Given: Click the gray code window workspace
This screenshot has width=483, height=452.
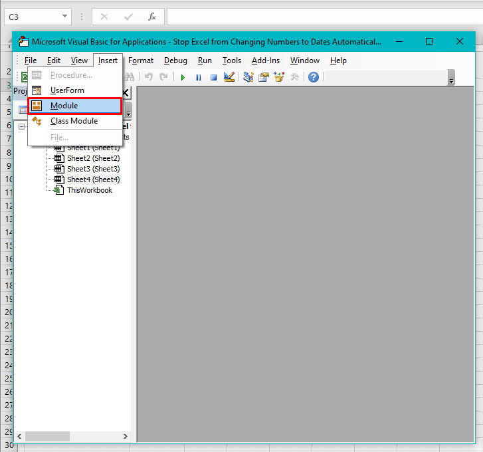Looking at the screenshot, I should (305, 265).
